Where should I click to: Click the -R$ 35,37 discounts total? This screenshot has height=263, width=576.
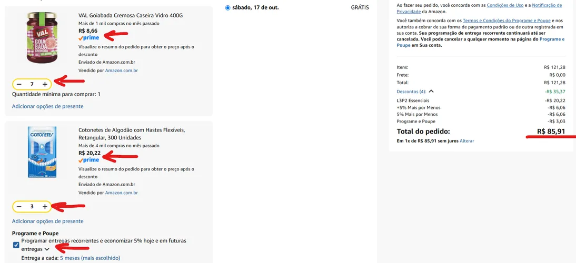tap(555, 92)
